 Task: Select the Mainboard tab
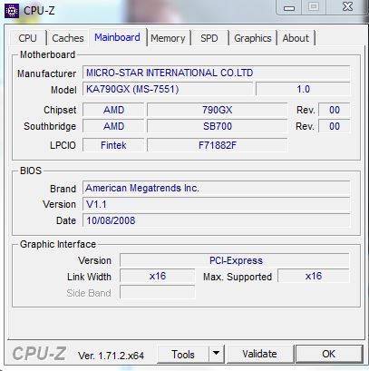(117, 37)
